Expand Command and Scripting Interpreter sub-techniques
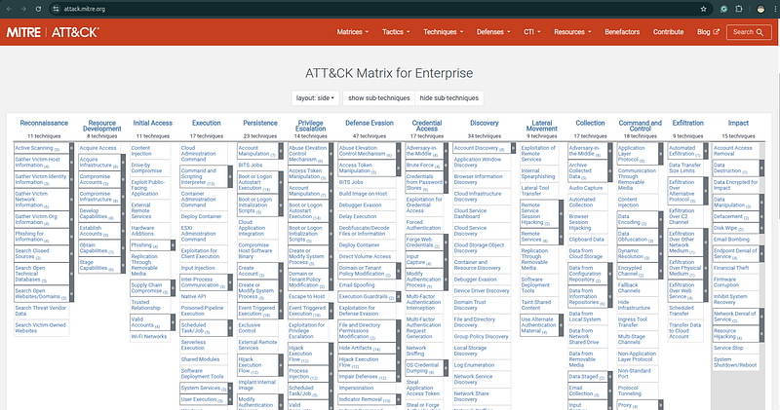This screenshot has height=410, width=780. [x=230, y=176]
